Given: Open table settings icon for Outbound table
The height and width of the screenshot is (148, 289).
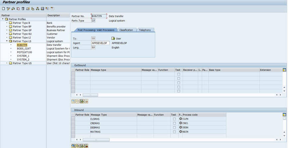Looking at the screenshot, I should (x=284, y=70).
